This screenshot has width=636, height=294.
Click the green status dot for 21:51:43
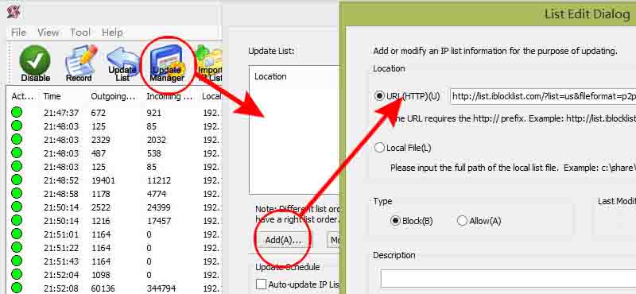16,261
